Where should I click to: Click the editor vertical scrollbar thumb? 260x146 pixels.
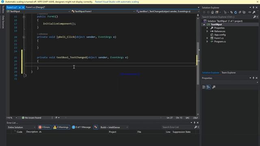tap(198, 63)
